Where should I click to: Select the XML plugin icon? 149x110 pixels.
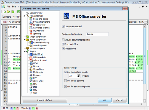click(31, 84)
